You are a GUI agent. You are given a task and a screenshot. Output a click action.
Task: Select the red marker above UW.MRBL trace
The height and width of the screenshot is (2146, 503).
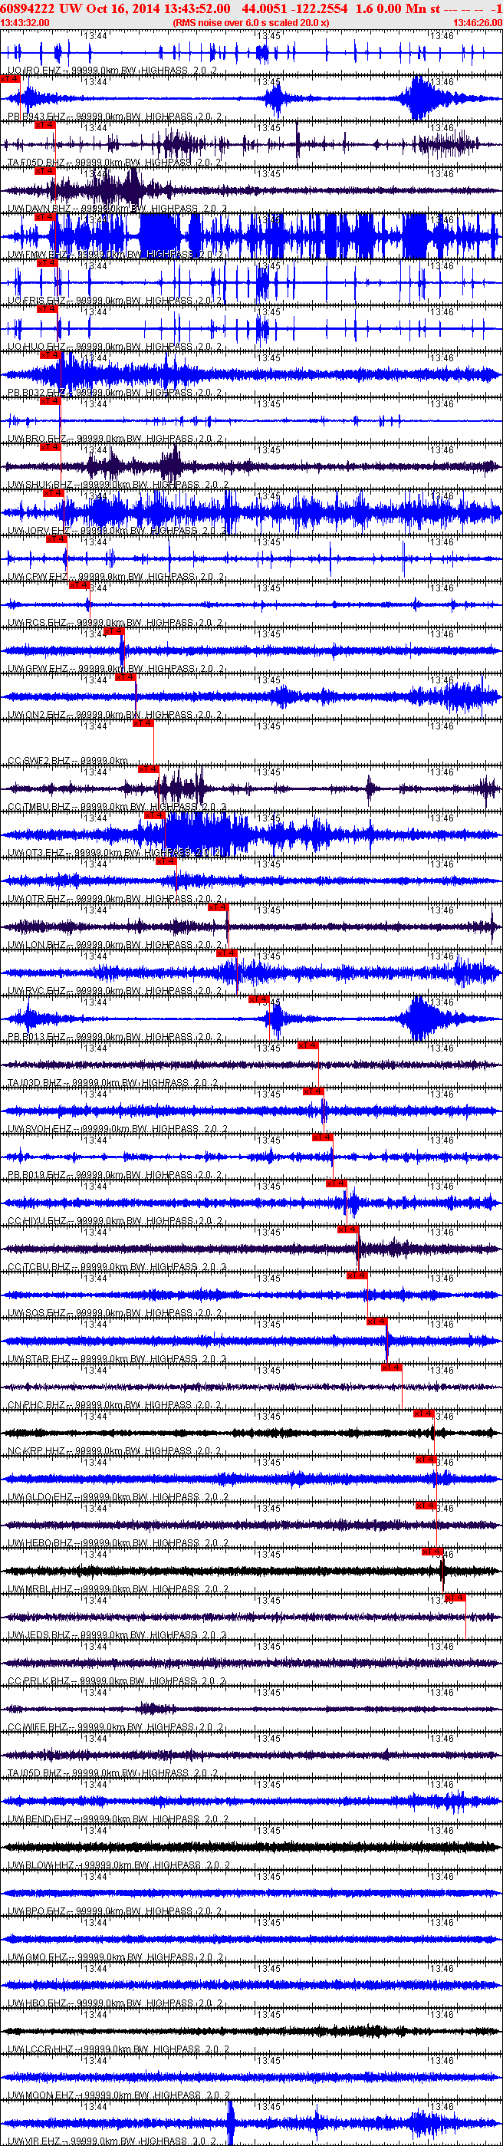click(x=432, y=1551)
